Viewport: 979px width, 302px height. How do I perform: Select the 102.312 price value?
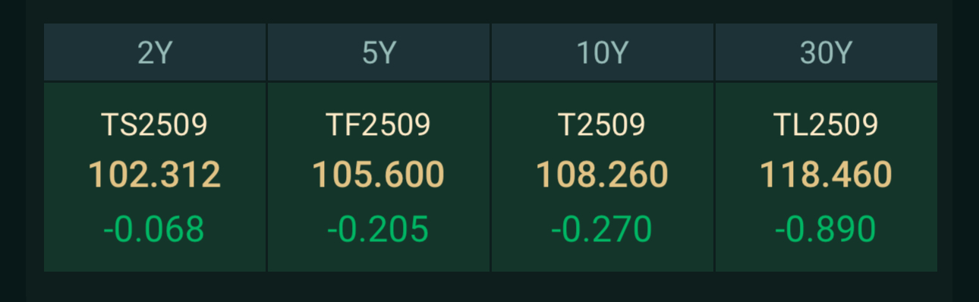click(x=155, y=175)
